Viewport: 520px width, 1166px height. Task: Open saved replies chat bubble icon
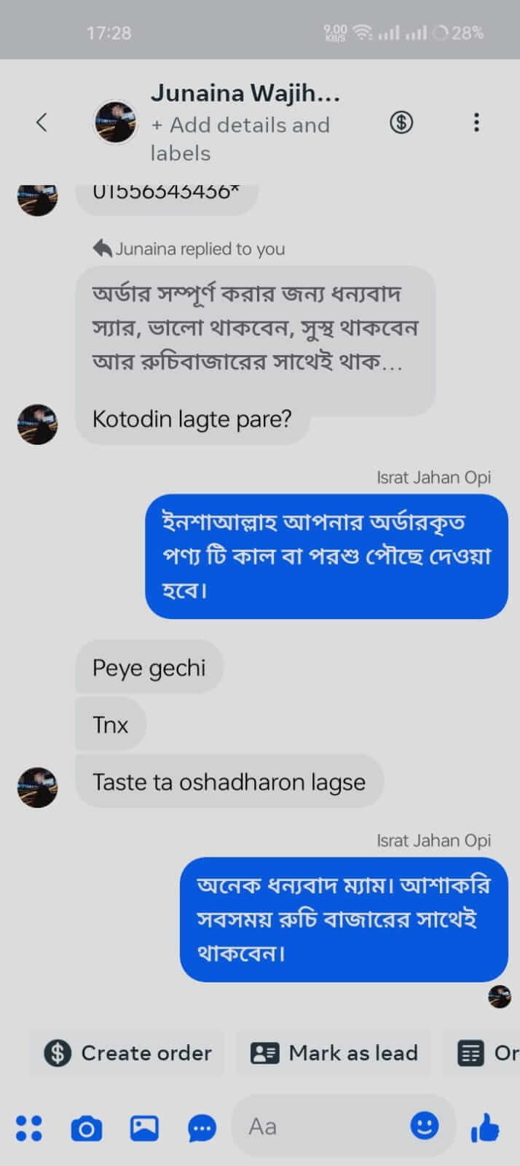pyautogui.click(x=202, y=1128)
